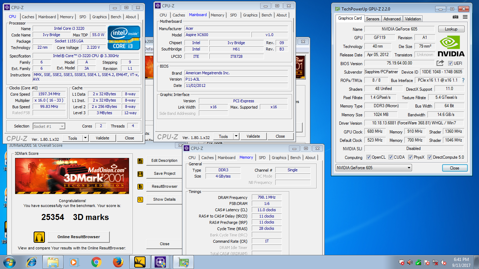479x269 pixels.
Task: Click Close in the 3DMark score dialog
Action: [164, 244]
